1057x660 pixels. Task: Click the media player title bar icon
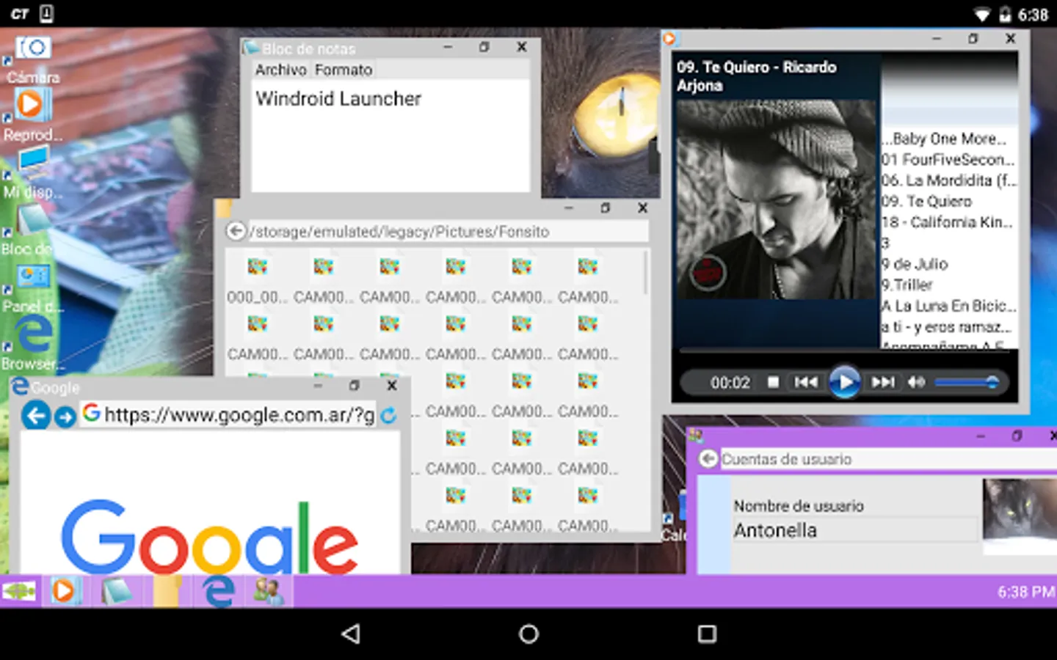pos(669,39)
